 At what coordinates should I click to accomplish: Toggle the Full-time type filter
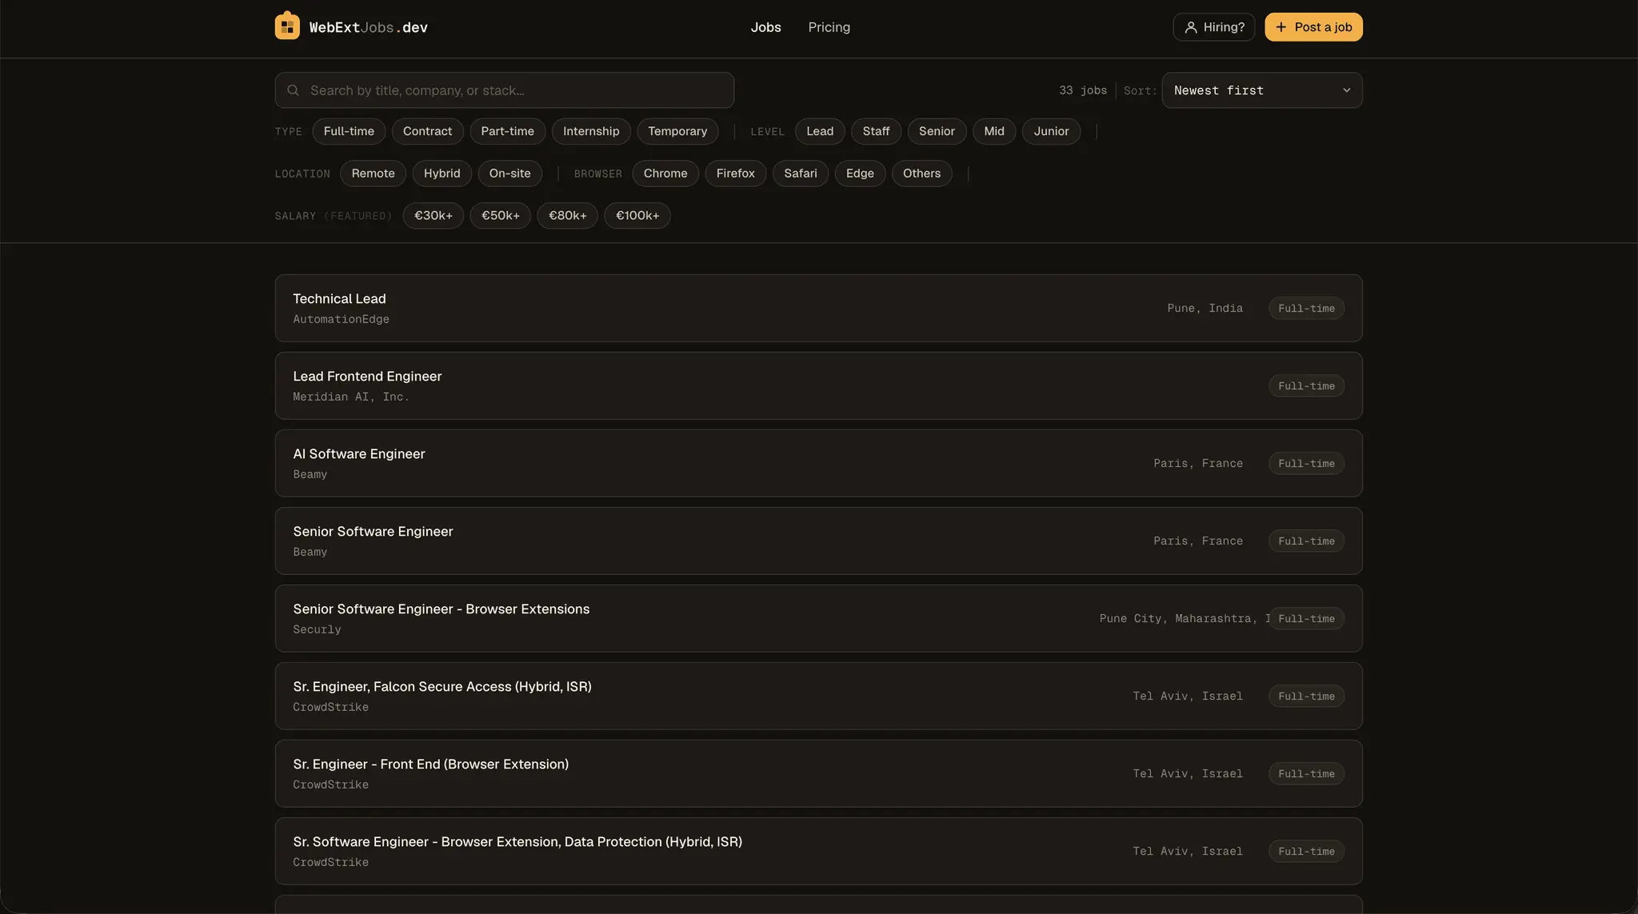point(349,131)
